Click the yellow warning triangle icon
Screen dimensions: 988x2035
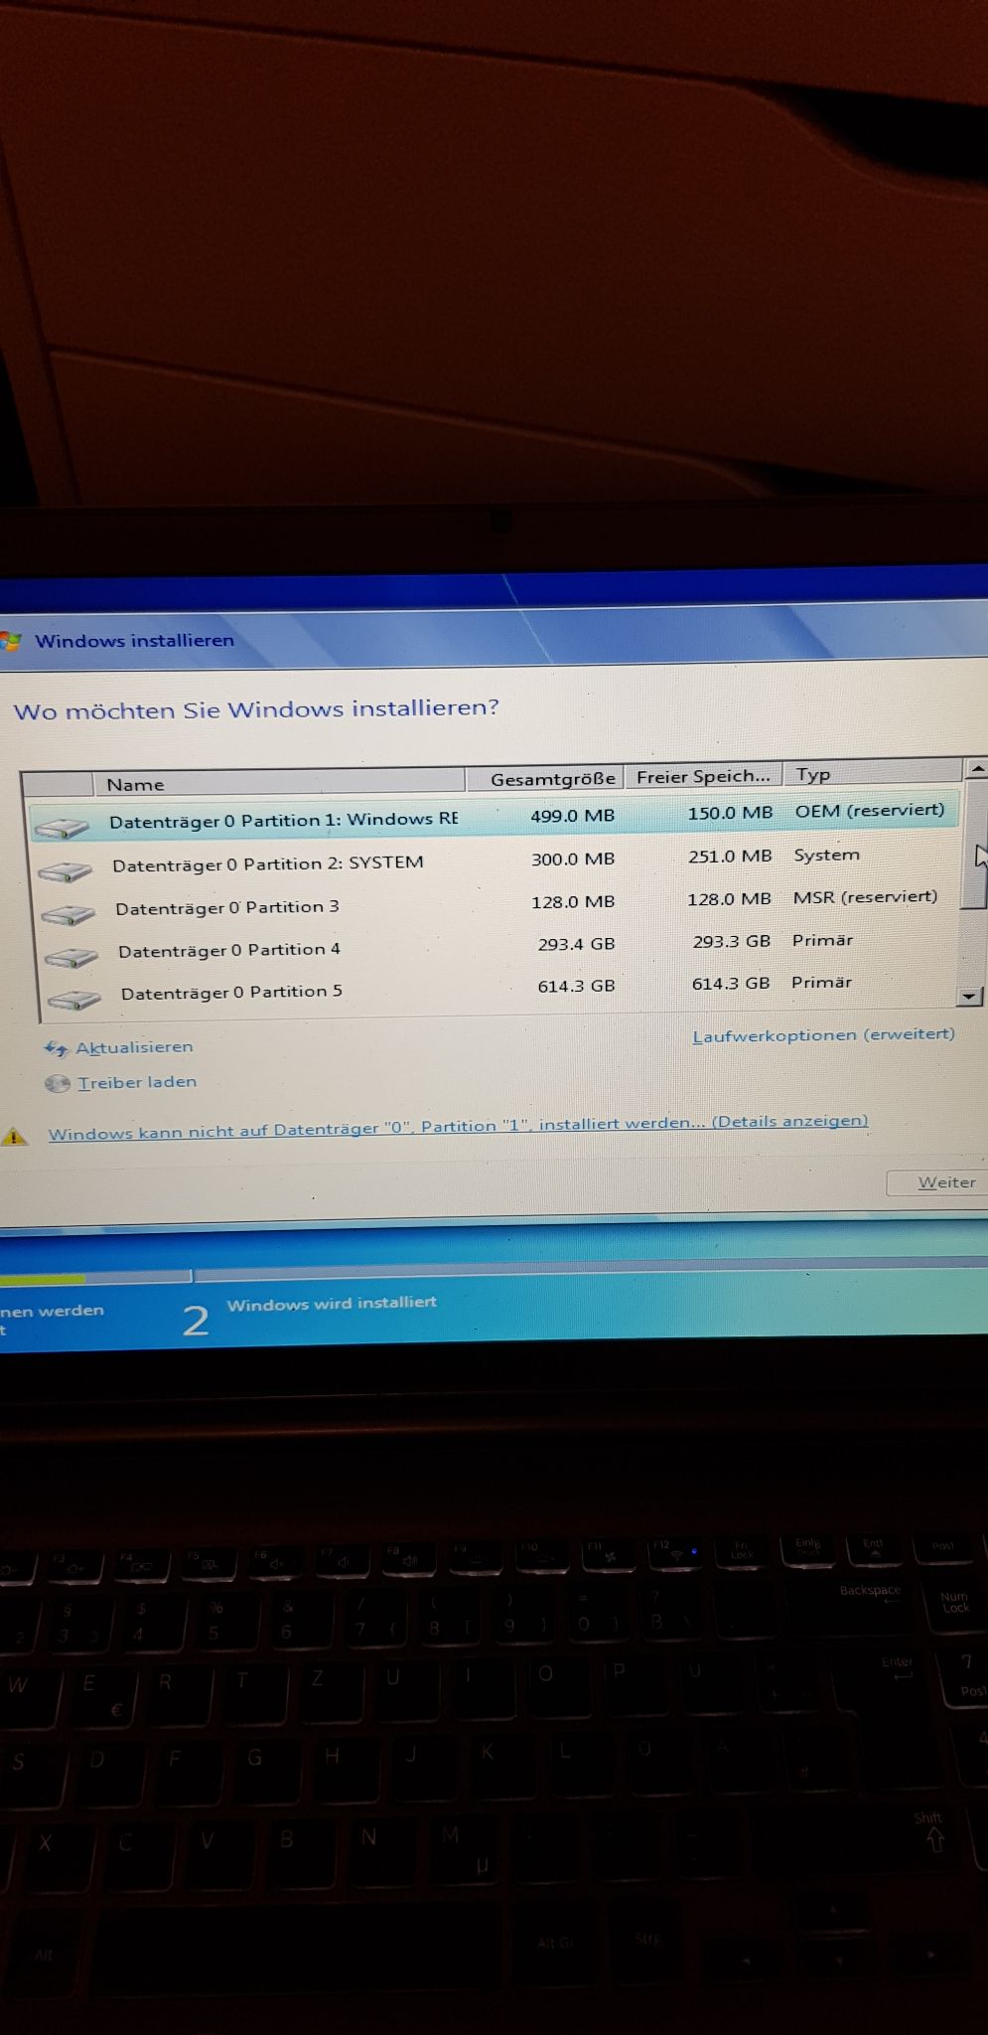click(x=14, y=1136)
